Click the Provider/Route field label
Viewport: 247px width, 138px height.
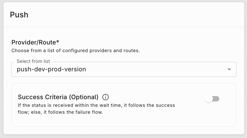[x=33, y=42]
